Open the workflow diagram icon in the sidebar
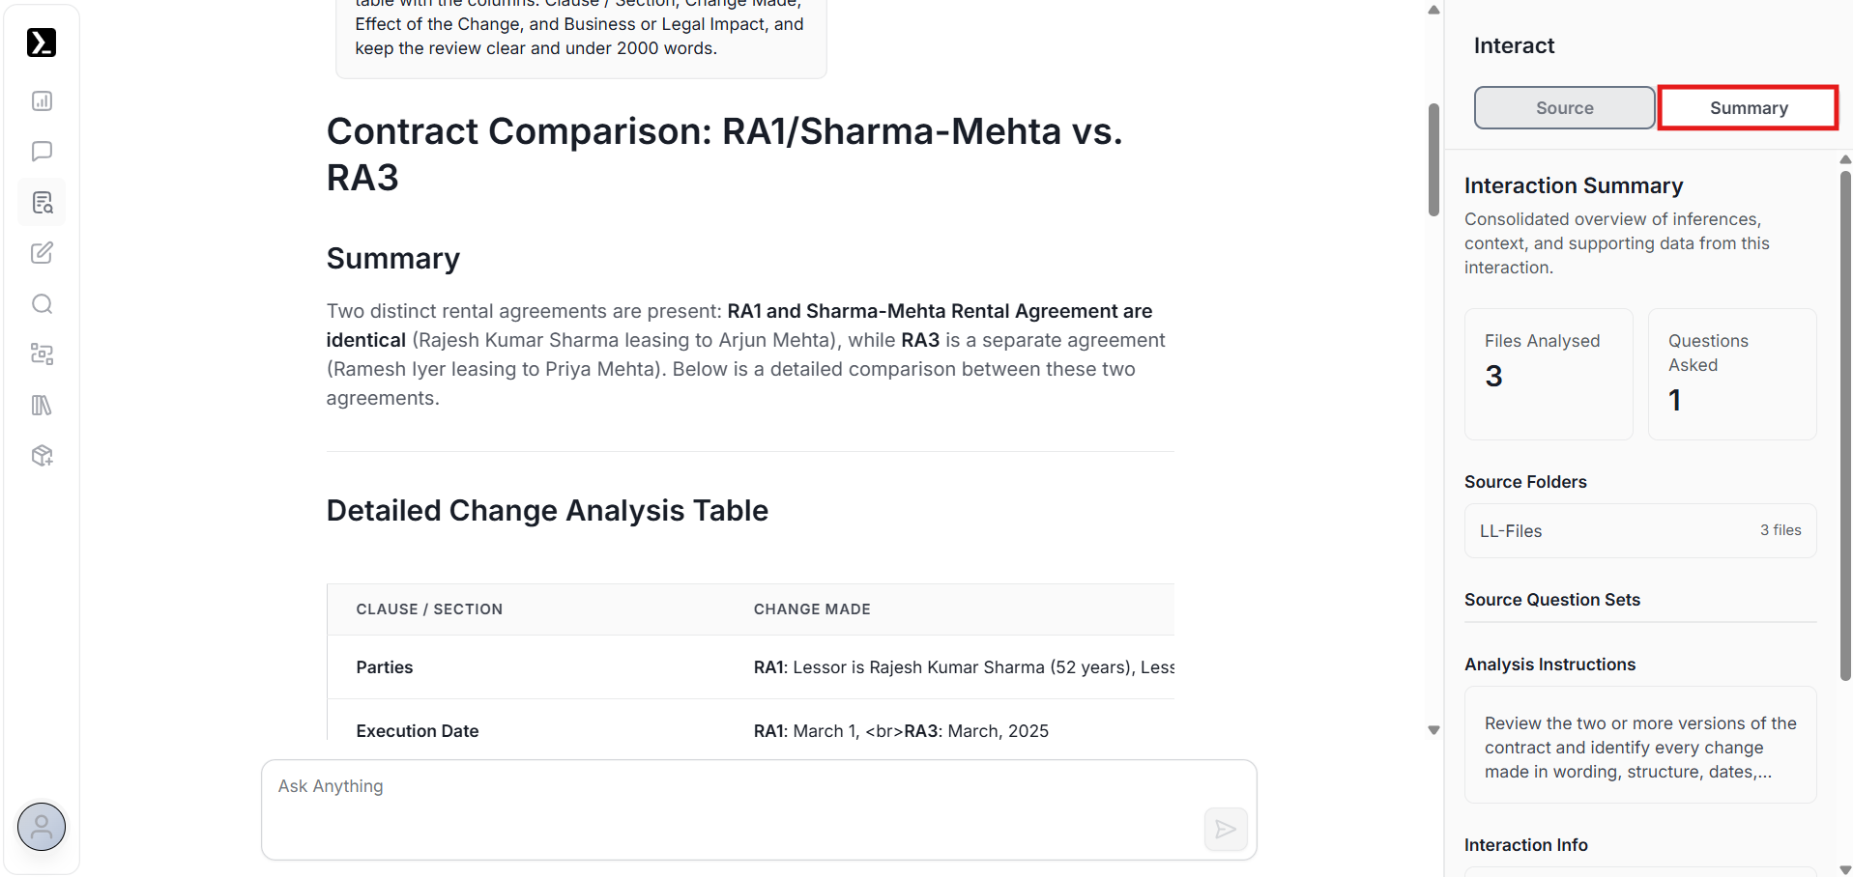Screen dimensions: 1853x877 (42, 354)
